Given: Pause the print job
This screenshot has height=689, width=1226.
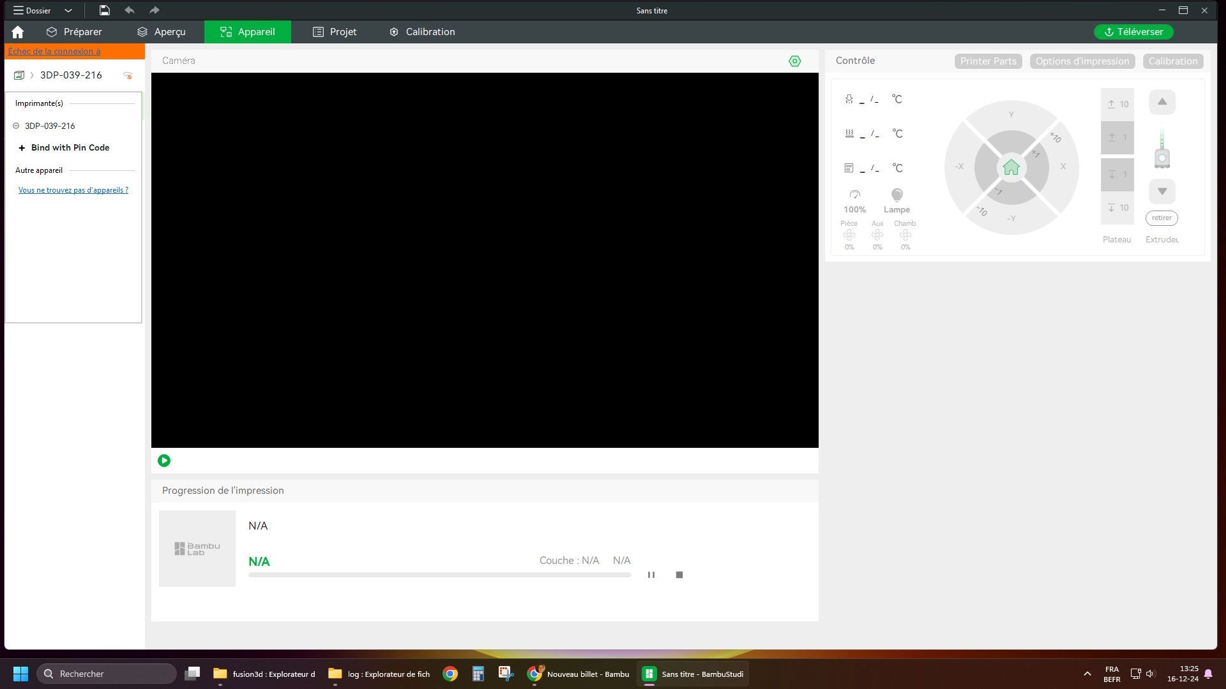Looking at the screenshot, I should pos(651,575).
